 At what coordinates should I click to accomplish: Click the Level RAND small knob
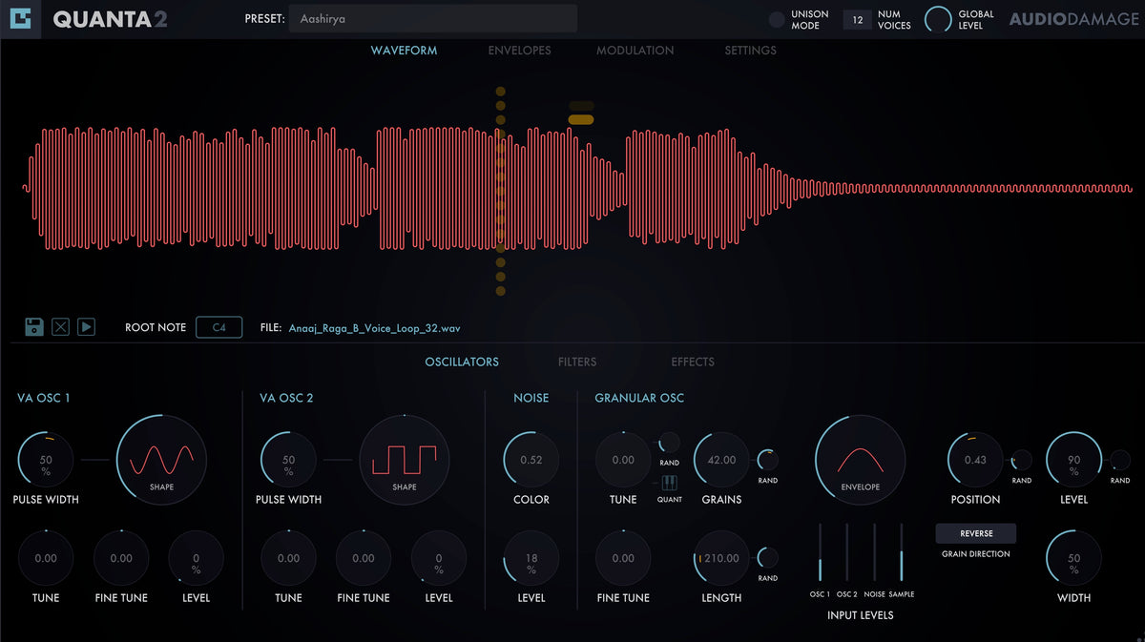point(1120,460)
